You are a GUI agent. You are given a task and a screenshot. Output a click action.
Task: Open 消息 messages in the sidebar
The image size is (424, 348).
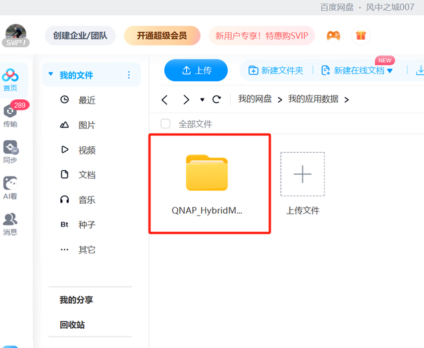[11, 224]
